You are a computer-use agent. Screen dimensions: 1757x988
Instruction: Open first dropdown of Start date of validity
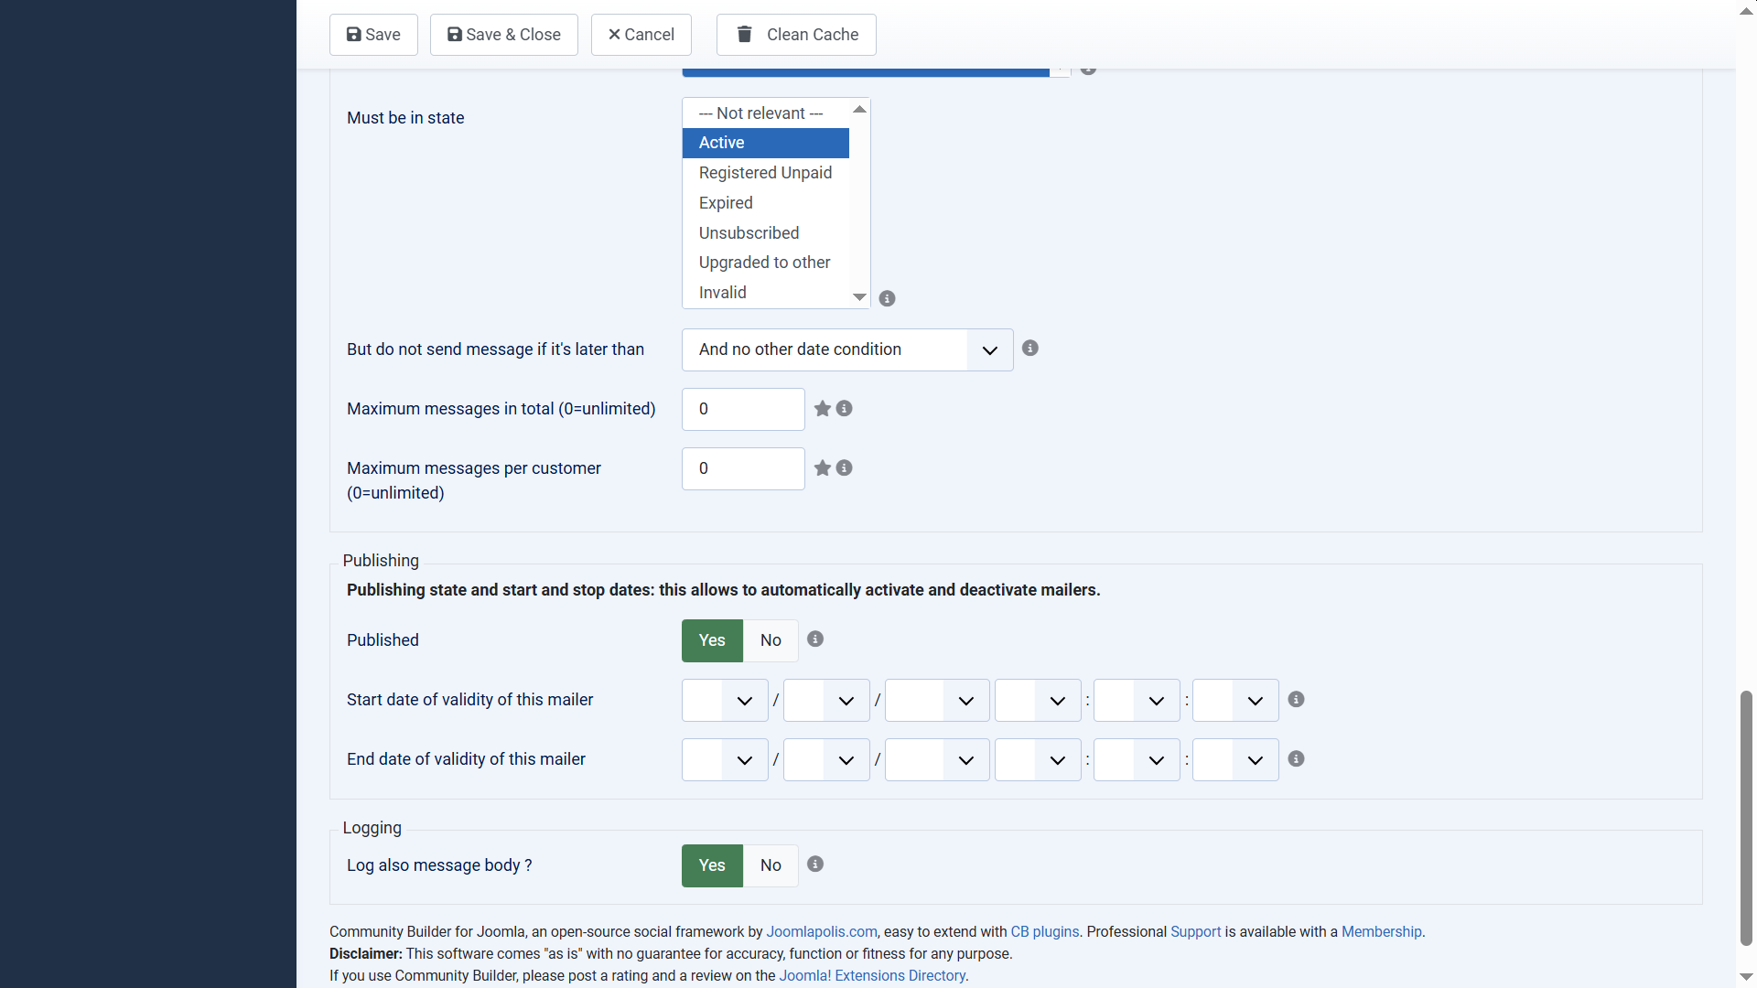pyautogui.click(x=724, y=701)
